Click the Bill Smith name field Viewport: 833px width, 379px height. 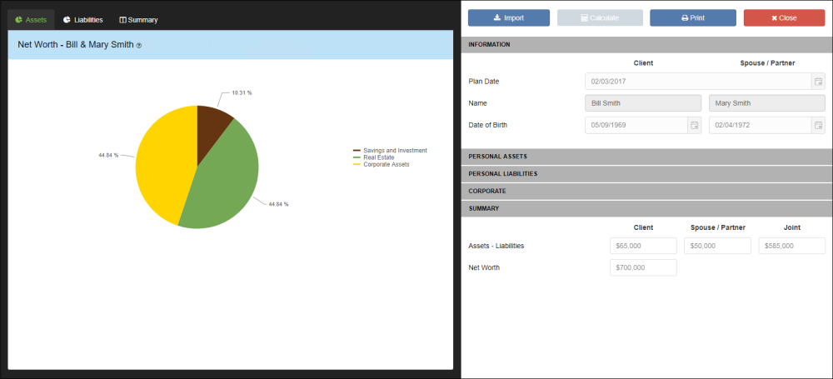(x=643, y=103)
